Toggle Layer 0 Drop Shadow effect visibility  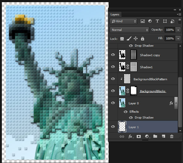[x=131, y=118]
